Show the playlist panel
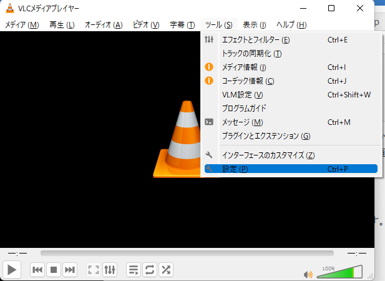The width and height of the screenshot is (385, 281). tap(134, 270)
